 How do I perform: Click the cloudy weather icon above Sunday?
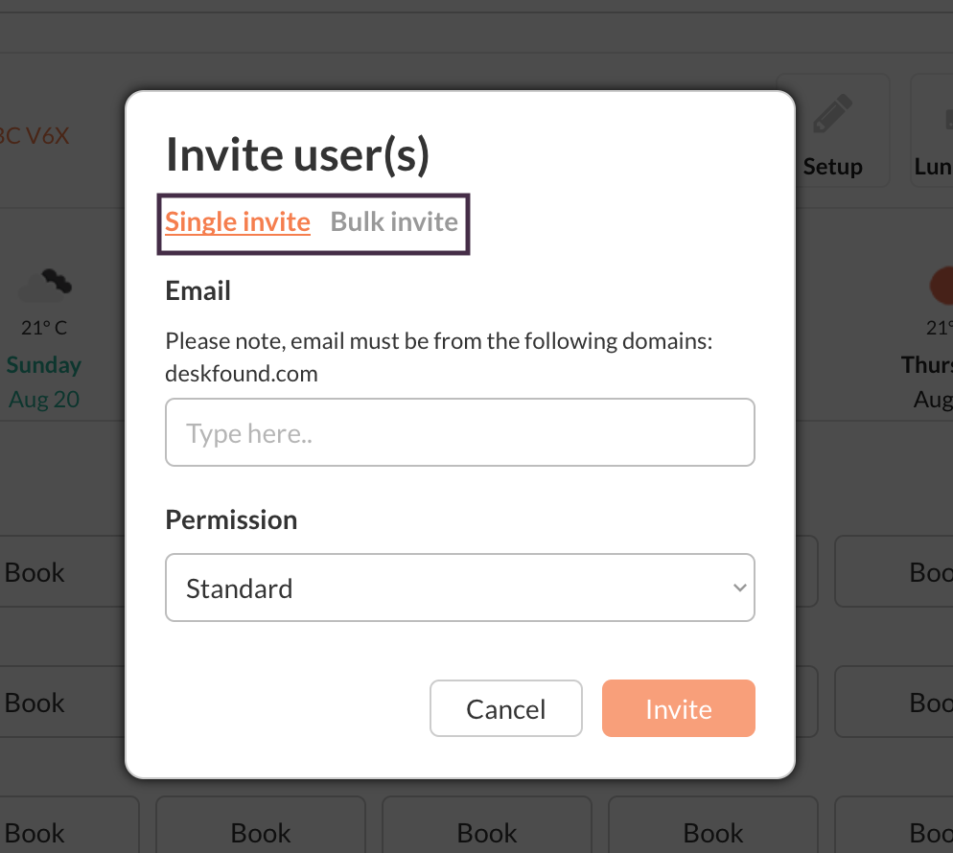click(x=45, y=286)
